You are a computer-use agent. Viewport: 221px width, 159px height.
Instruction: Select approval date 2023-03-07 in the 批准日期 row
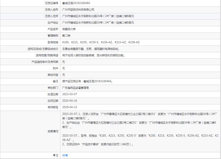pos(70,94)
